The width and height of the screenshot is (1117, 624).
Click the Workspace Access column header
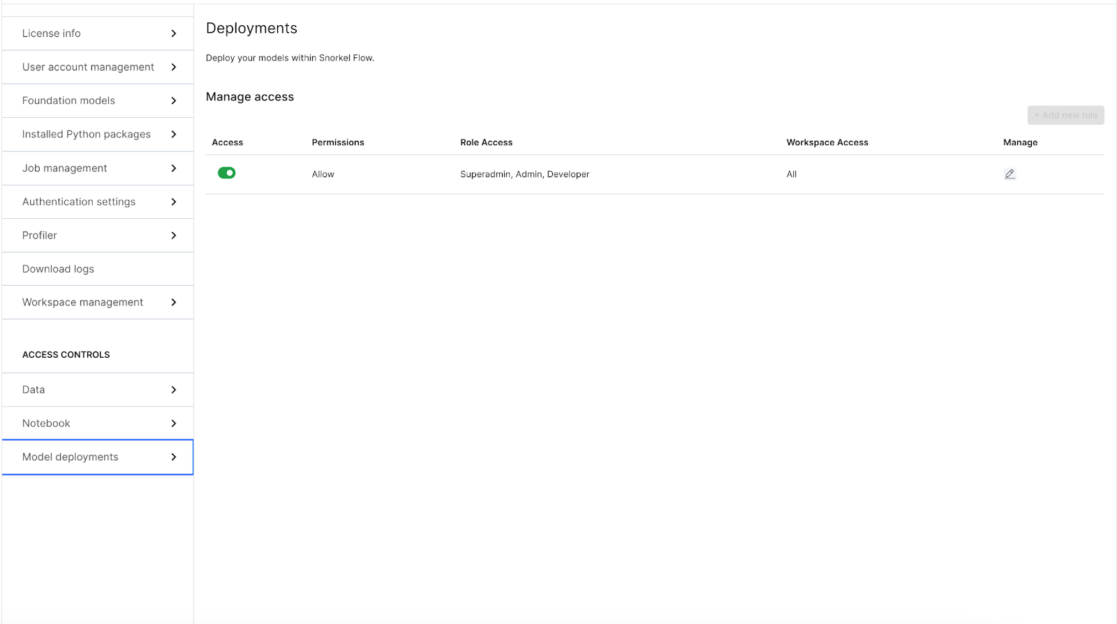(827, 142)
